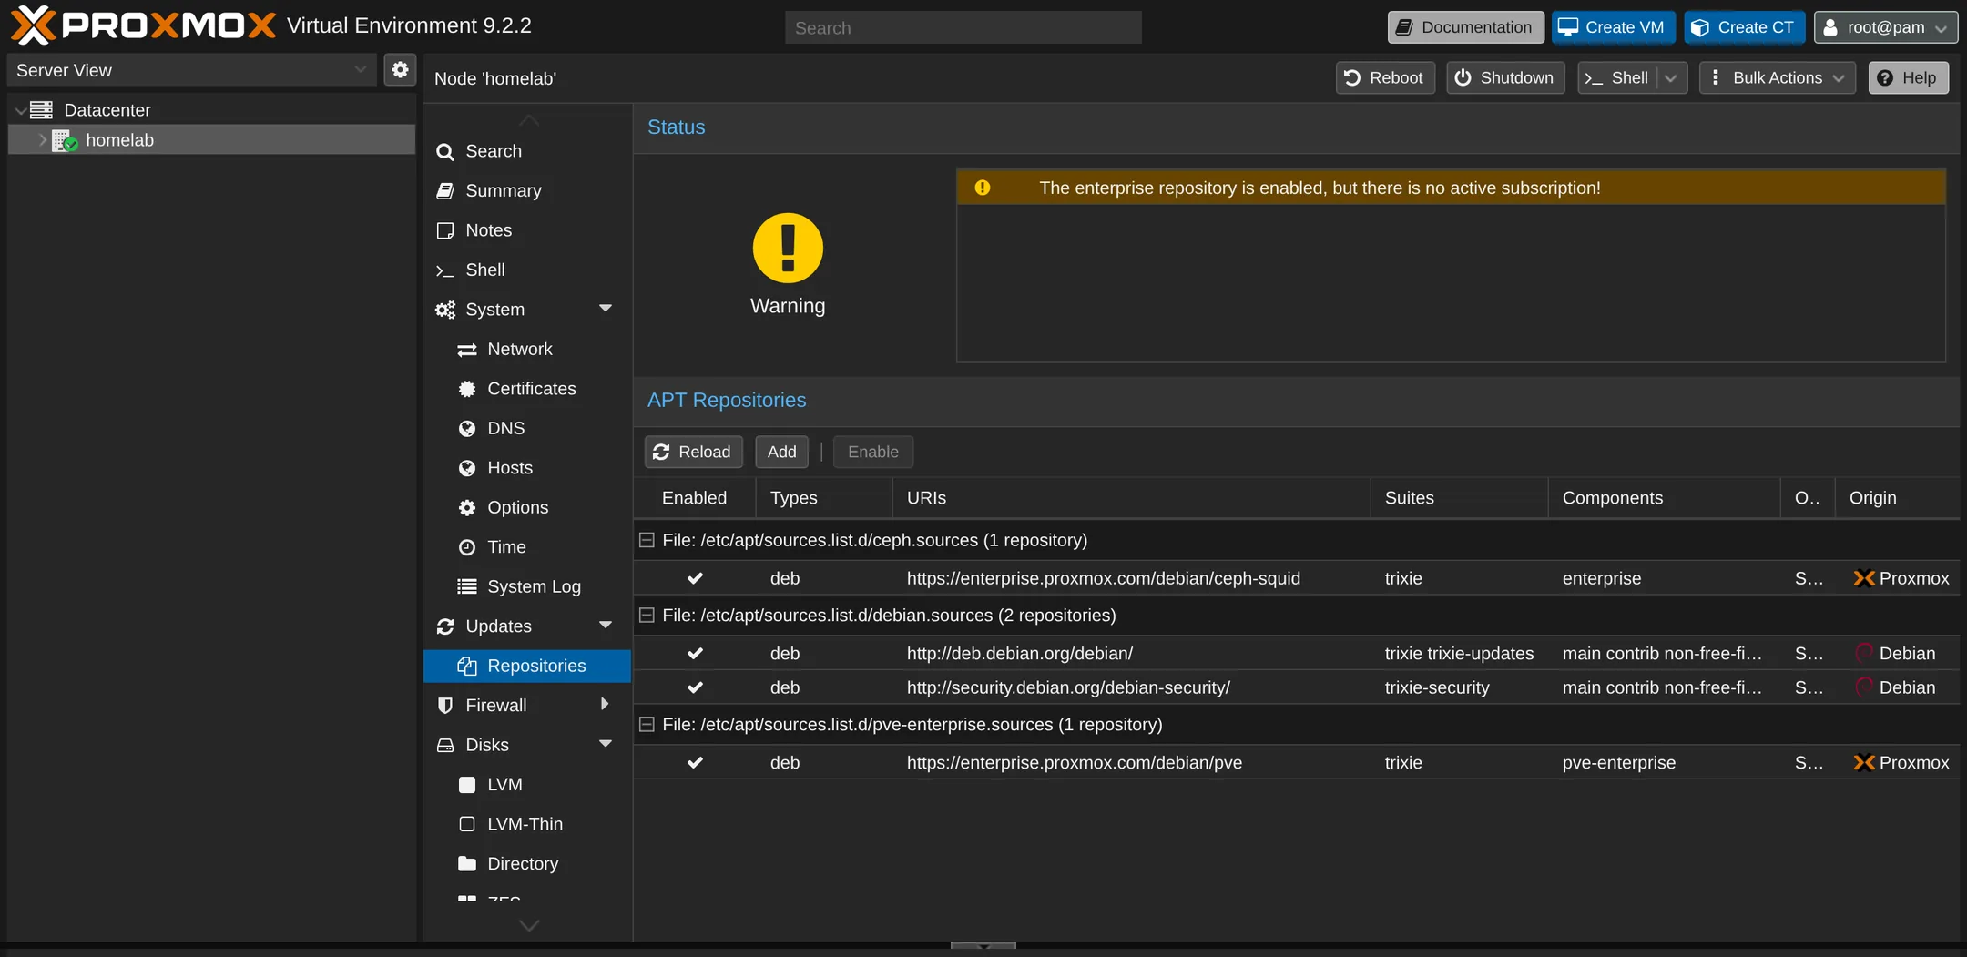Click the System Log list icon

click(467, 586)
